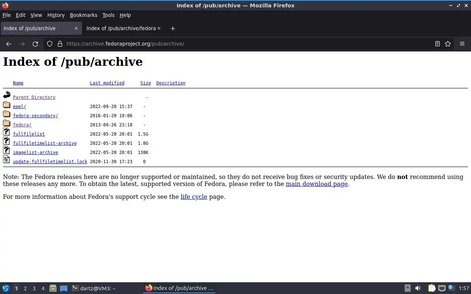Download the fullfilelist file link

coord(29,134)
